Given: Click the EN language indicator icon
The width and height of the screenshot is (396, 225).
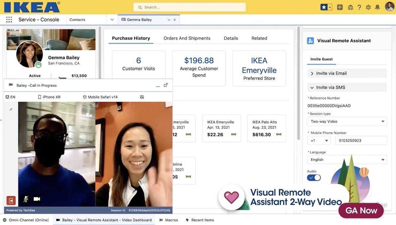Looking at the screenshot, I should coord(7,97).
